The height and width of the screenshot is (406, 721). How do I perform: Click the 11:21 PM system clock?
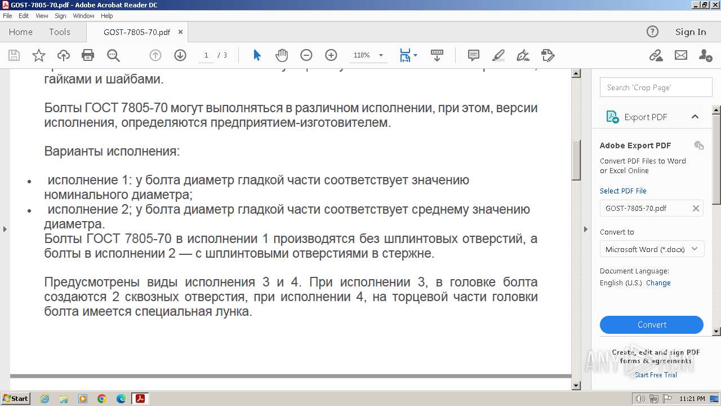pos(692,399)
